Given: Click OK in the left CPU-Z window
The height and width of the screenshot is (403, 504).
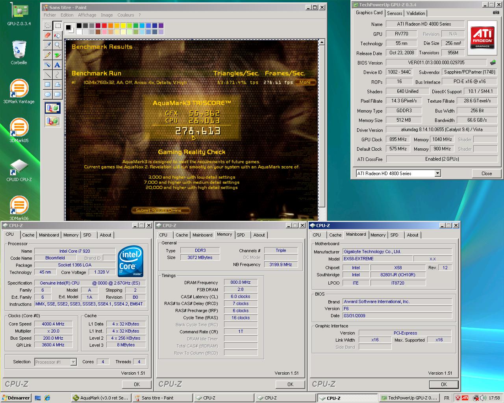Looking at the screenshot, I should (137, 385).
